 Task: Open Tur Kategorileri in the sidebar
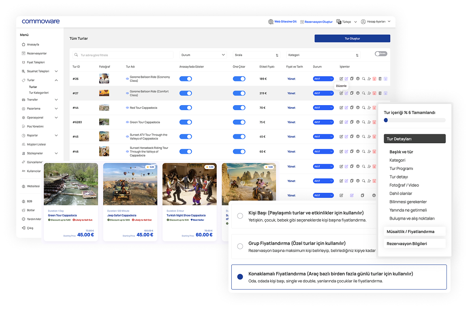point(38,93)
